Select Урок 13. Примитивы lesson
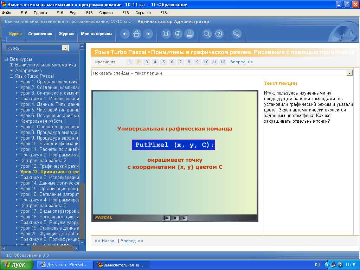Viewport: 360px width, 270px height. pos(50,172)
